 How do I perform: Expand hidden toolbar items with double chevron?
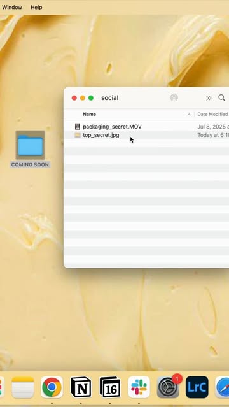point(209,98)
